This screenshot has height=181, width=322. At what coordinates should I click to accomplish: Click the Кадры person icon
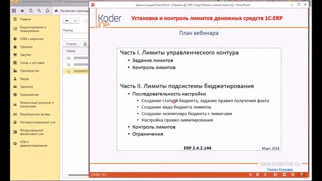point(15,79)
